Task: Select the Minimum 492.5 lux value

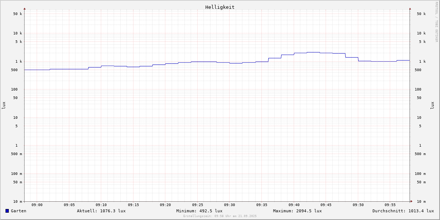Action: [x=199, y=211]
